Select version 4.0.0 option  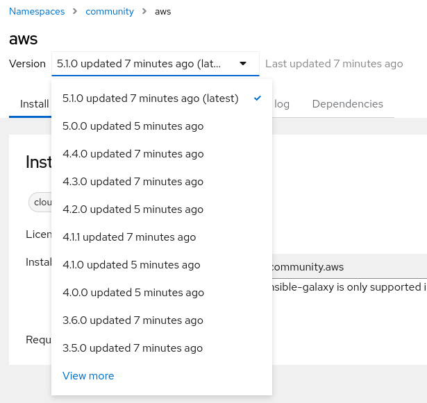(x=133, y=293)
